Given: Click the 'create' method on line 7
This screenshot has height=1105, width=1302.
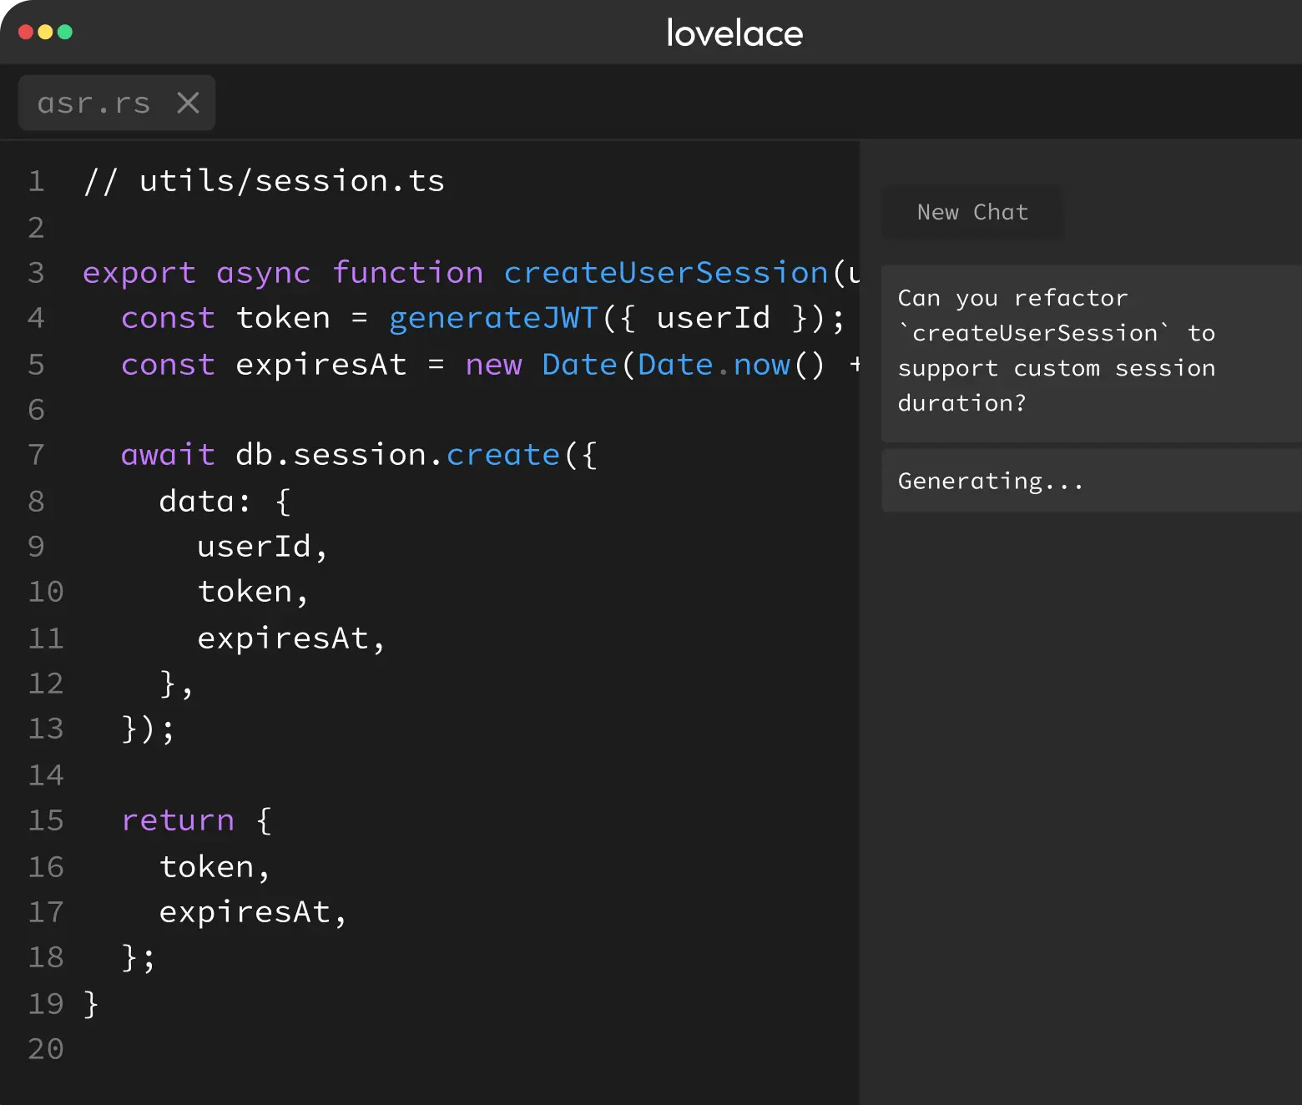Looking at the screenshot, I should pos(503,455).
